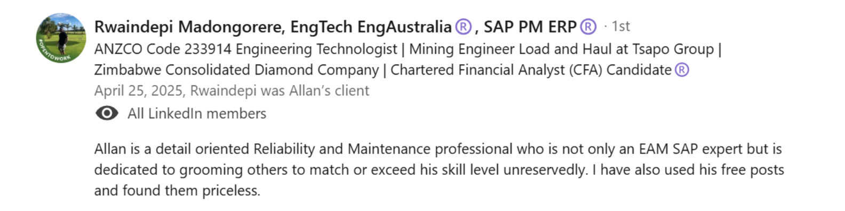The height and width of the screenshot is (211, 845).
Task: Click the April 25, 2025 client relationship line
Action: tap(232, 91)
